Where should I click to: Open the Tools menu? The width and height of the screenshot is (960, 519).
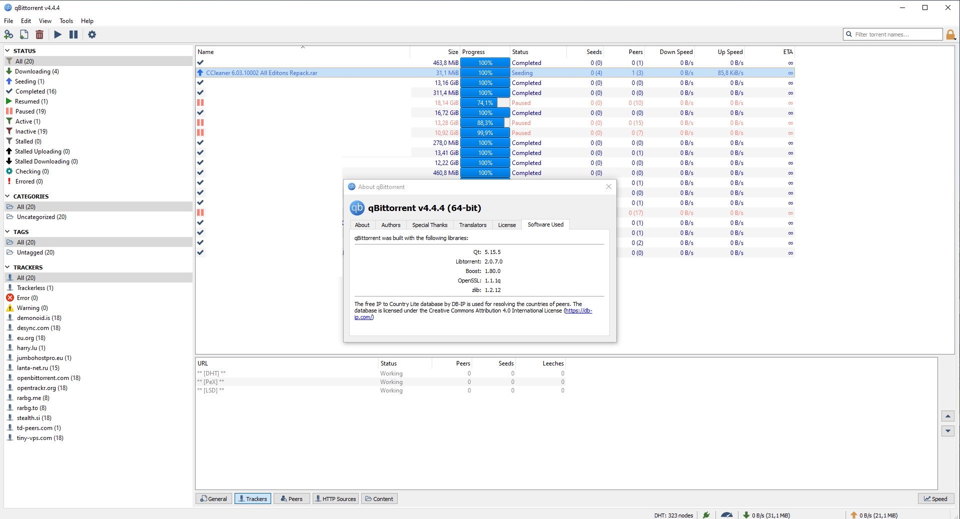(66, 21)
